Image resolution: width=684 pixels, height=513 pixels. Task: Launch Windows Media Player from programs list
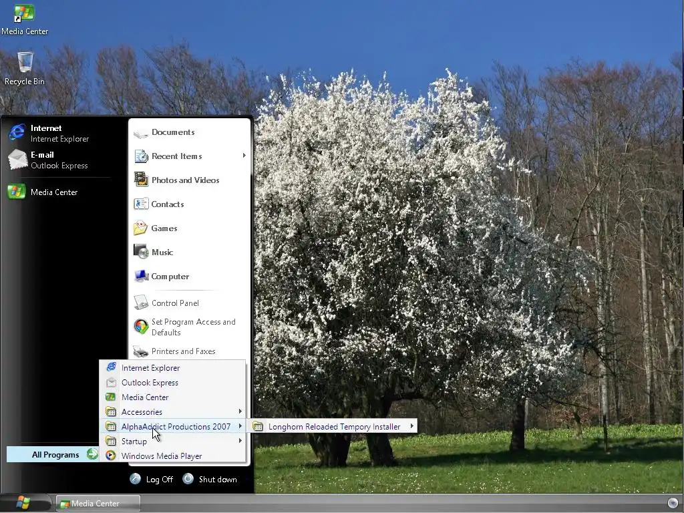pos(173,456)
